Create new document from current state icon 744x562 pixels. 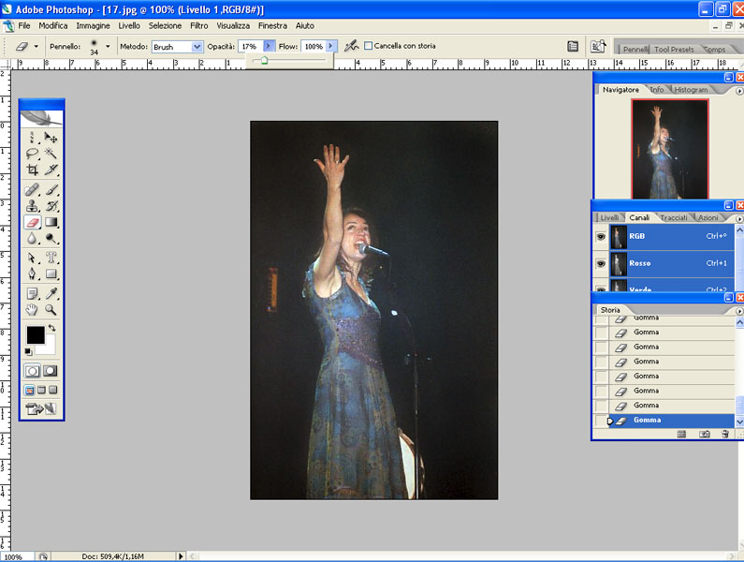(681, 434)
